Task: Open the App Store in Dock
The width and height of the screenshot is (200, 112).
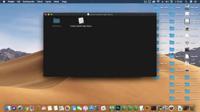Action: point(91,108)
